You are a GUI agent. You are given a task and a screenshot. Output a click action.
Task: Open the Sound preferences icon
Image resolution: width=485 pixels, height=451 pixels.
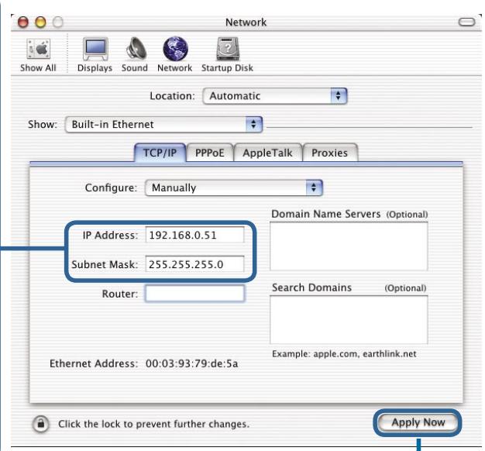[x=135, y=55]
